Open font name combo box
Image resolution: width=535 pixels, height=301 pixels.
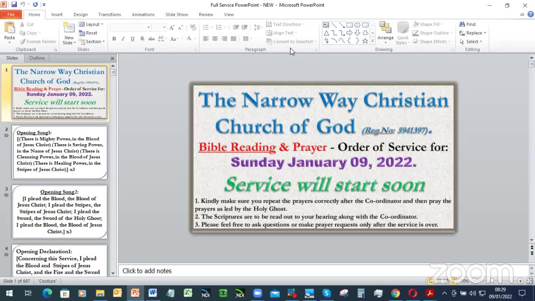(130, 28)
